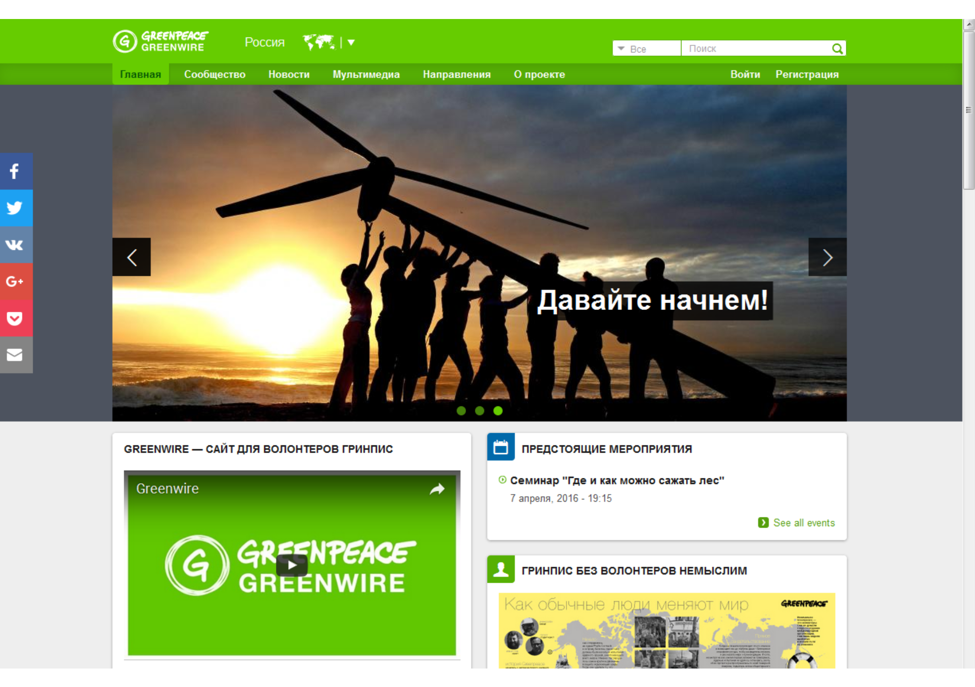The height and width of the screenshot is (687, 975).
Task: Click the VK share icon
Action: coord(15,245)
